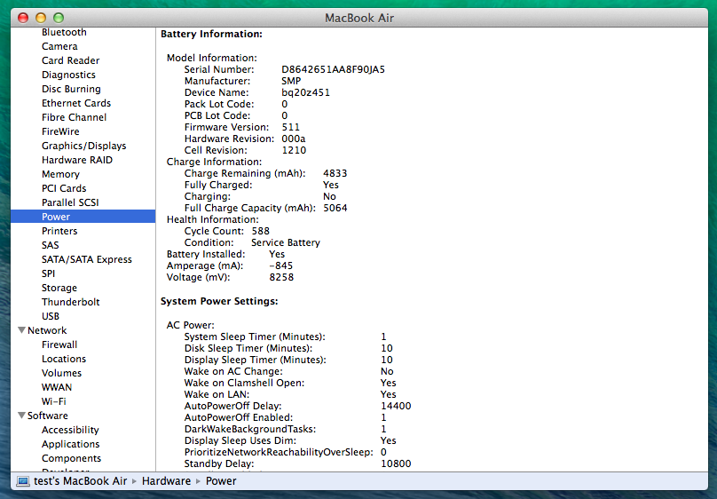The width and height of the screenshot is (717, 499).
Task: Select SPI in the sidebar
Action: point(49,273)
